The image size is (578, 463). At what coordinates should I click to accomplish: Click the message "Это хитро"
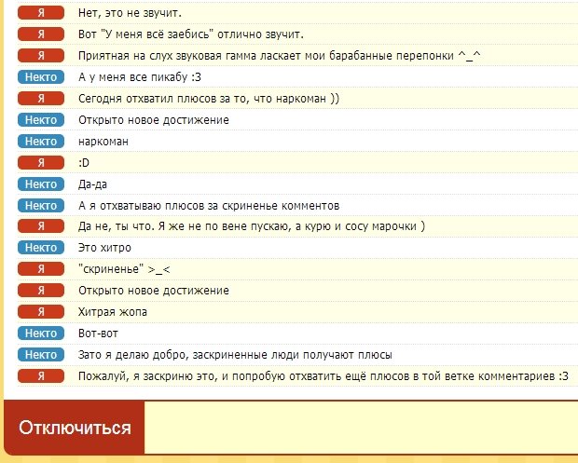pos(104,248)
